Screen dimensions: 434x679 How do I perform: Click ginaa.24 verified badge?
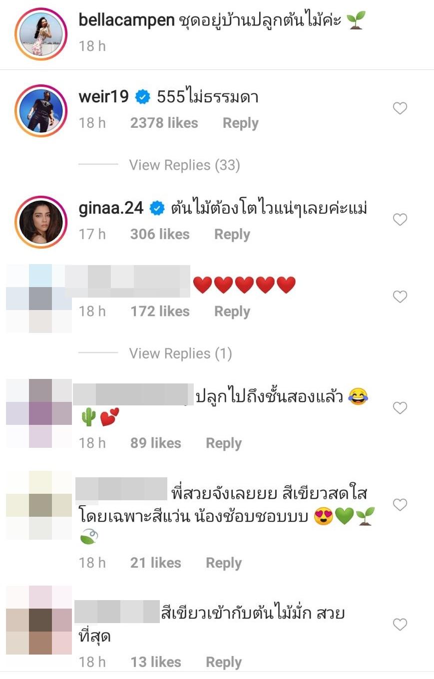point(157,209)
